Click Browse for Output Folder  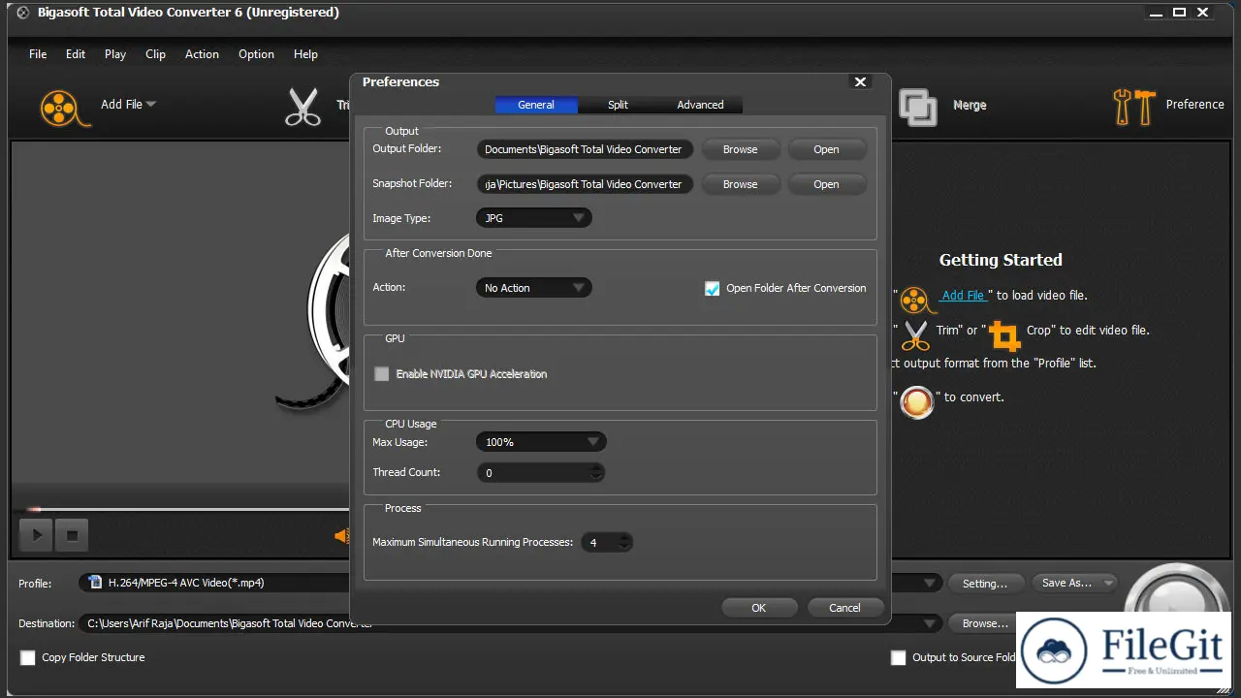[x=740, y=149]
